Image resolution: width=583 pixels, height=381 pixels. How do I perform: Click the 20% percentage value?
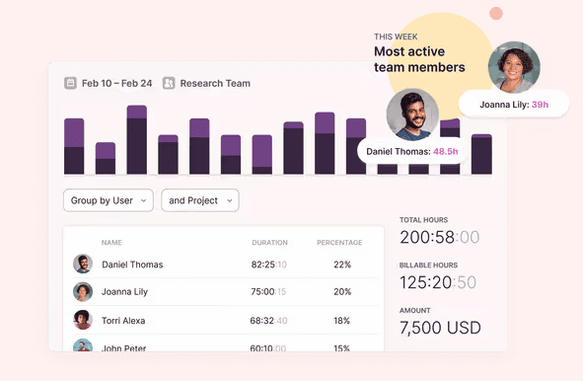click(x=342, y=292)
